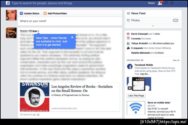Expand the sidebar list with down arrow
Screen dimensions: 188x125
(x=153, y=26)
